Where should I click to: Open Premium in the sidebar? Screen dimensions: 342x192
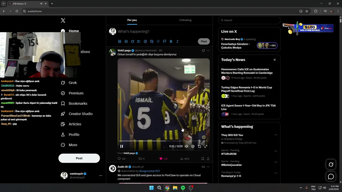pyautogui.click(x=72, y=93)
